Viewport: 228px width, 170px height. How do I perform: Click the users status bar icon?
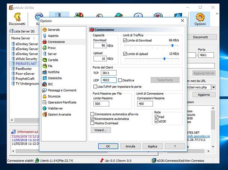[37, 160]
